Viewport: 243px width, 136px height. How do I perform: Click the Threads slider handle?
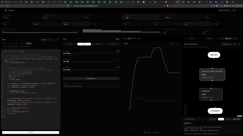68,62
